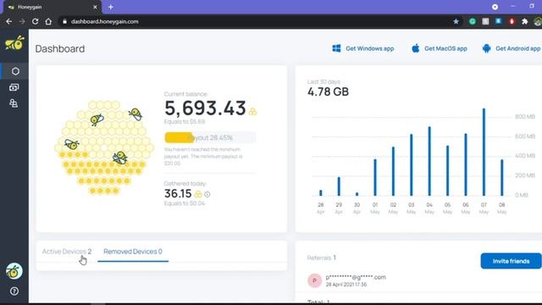Click the honeycomb bees illustration
This screenshot has height=305, width=542.
[x=104, y=148]
